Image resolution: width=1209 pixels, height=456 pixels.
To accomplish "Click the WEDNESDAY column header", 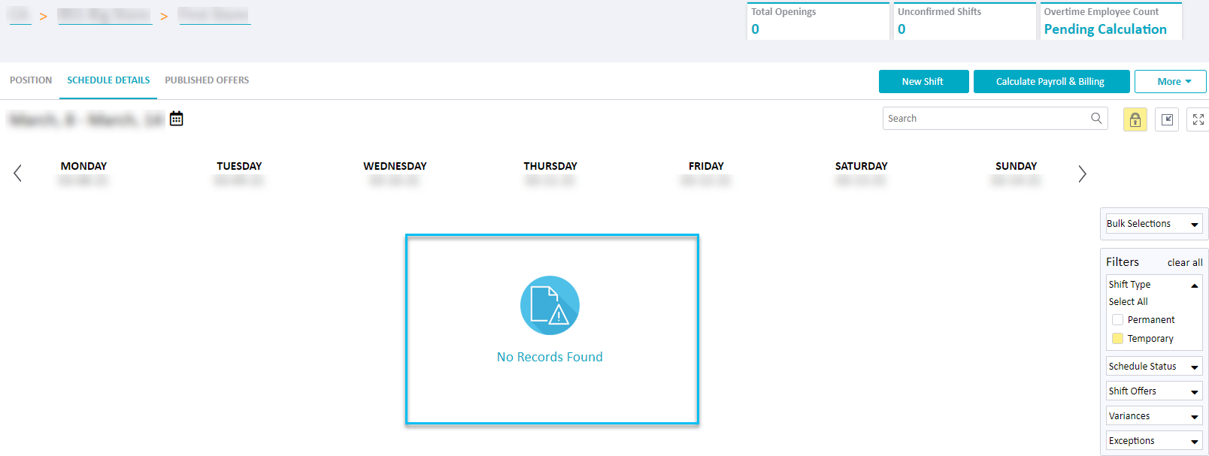I will [x=395, y=166].
